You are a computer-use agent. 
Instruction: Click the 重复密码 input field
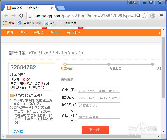99,98
